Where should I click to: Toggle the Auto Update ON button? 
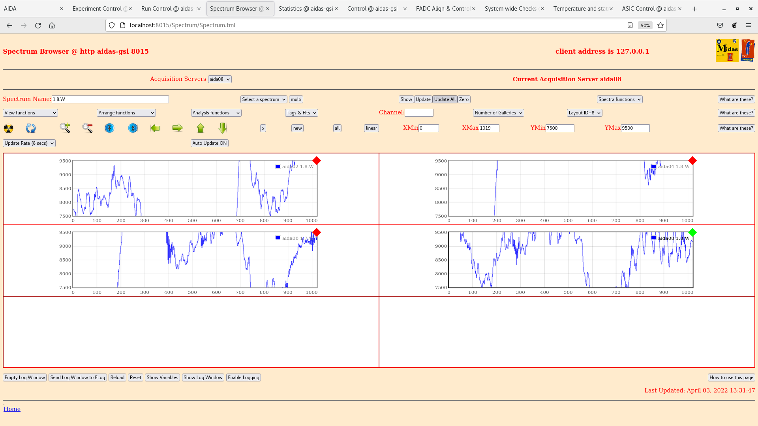pyautogui.click(x=210, y=143)
